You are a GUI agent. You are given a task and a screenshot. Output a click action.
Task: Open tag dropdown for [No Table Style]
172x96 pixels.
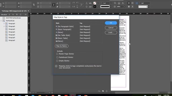click(85, 35)
